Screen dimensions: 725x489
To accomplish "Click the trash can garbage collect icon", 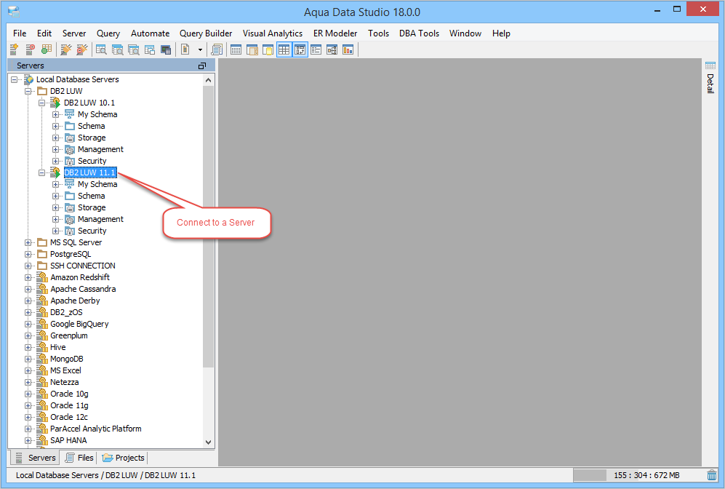I will pos(712,475).
